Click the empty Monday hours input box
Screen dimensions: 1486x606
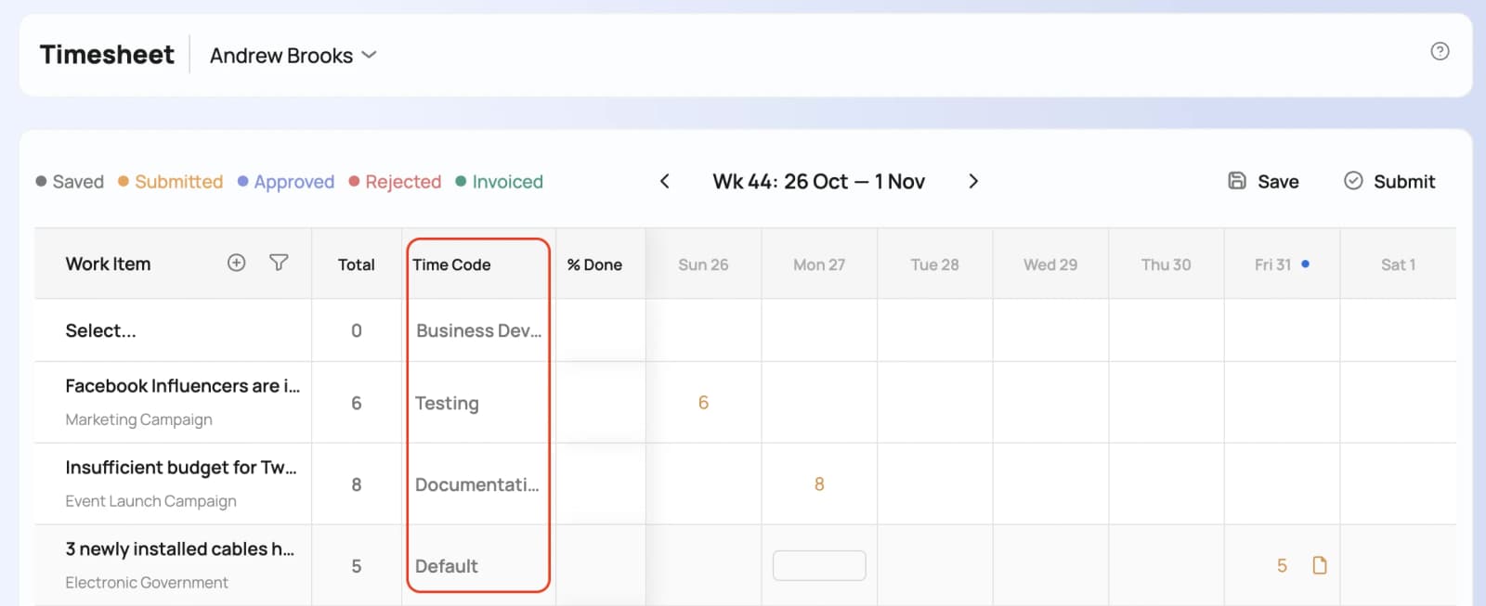coord(819,565)
